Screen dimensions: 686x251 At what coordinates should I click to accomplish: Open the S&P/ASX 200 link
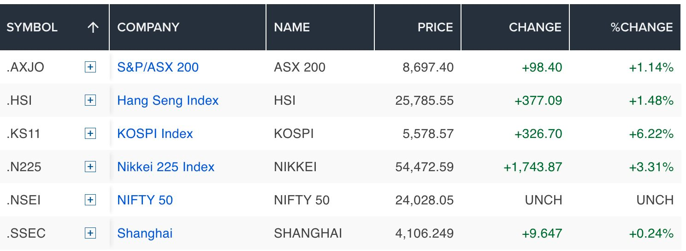point(158,67)
